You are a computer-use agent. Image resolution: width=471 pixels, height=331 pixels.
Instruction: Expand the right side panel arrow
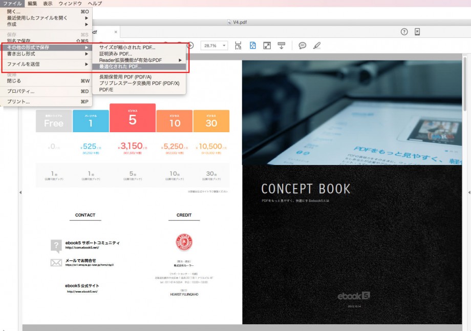(x=468, y=192)
